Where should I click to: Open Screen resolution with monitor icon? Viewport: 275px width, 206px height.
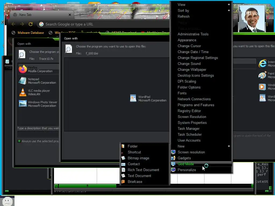click(201, 152)
